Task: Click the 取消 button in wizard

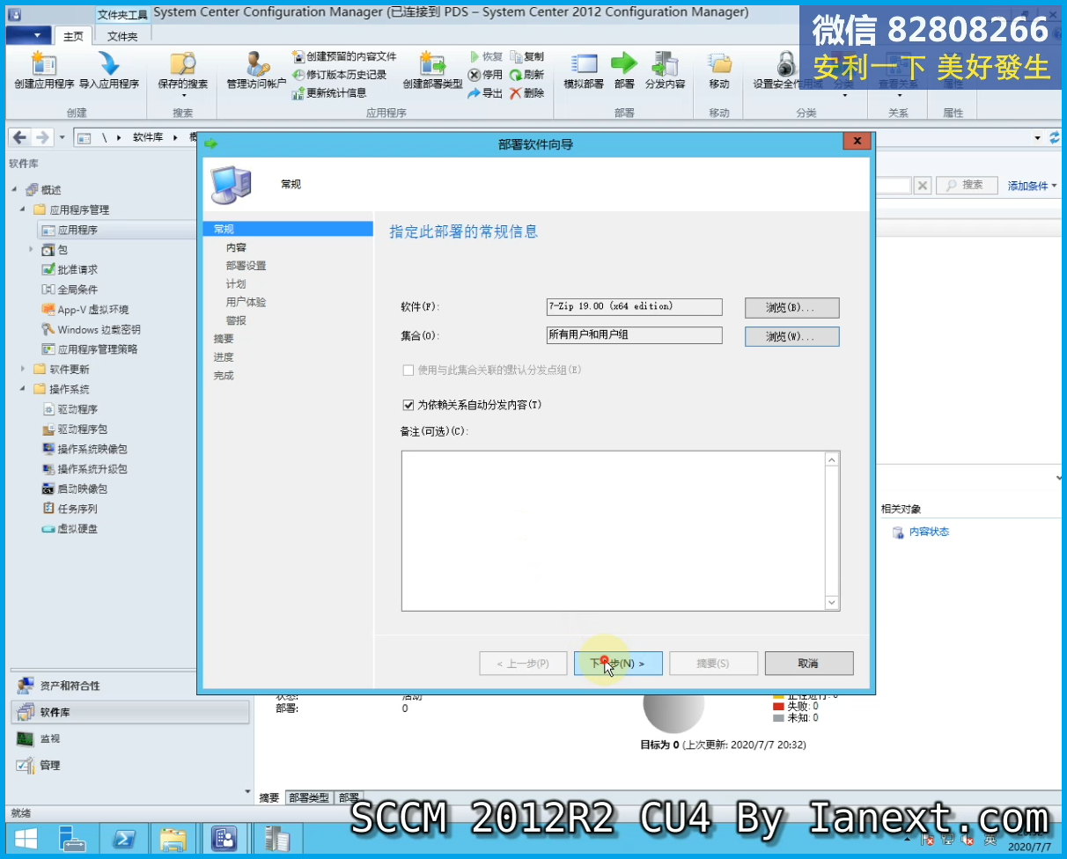Action: pyautogui.click(x=809, y=663)
